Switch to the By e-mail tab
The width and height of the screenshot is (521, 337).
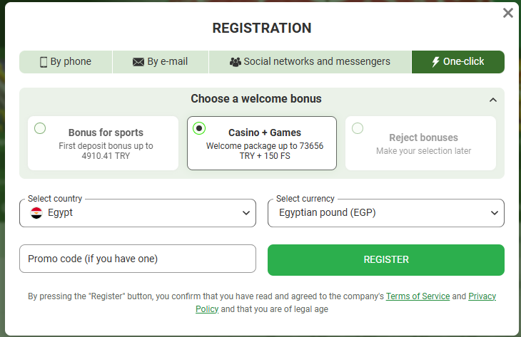tap(161, 62)
